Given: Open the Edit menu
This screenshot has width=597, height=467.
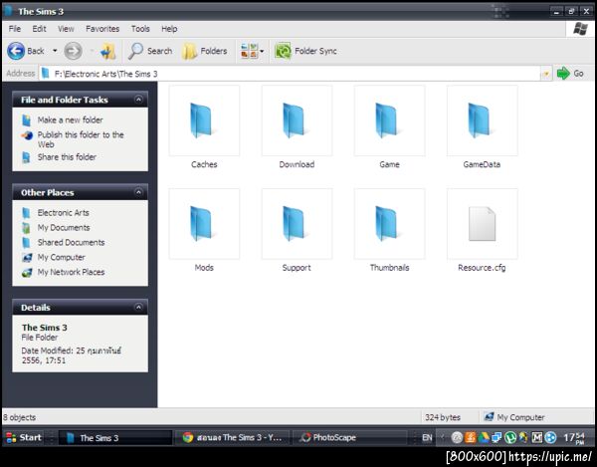Looking at the screenshot, I should pos(39,29).
